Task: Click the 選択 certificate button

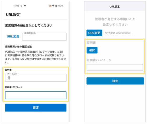Action: click(92, 50)
